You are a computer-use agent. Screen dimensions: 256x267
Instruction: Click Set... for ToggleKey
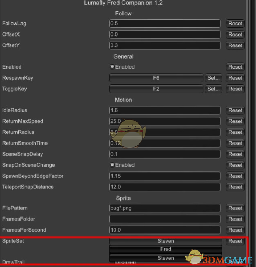pyautogui.click(x=214, y=89)
